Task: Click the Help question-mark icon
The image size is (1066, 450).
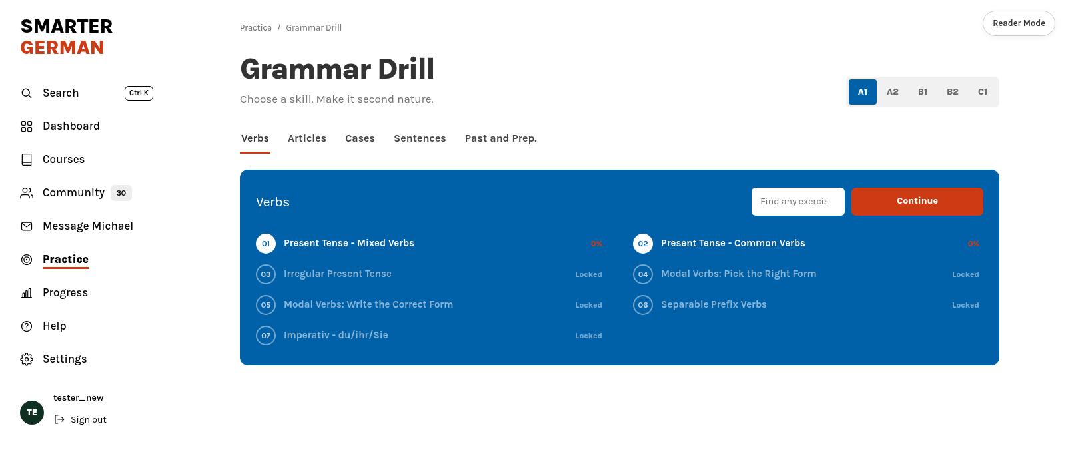Action: coord(27,326)
